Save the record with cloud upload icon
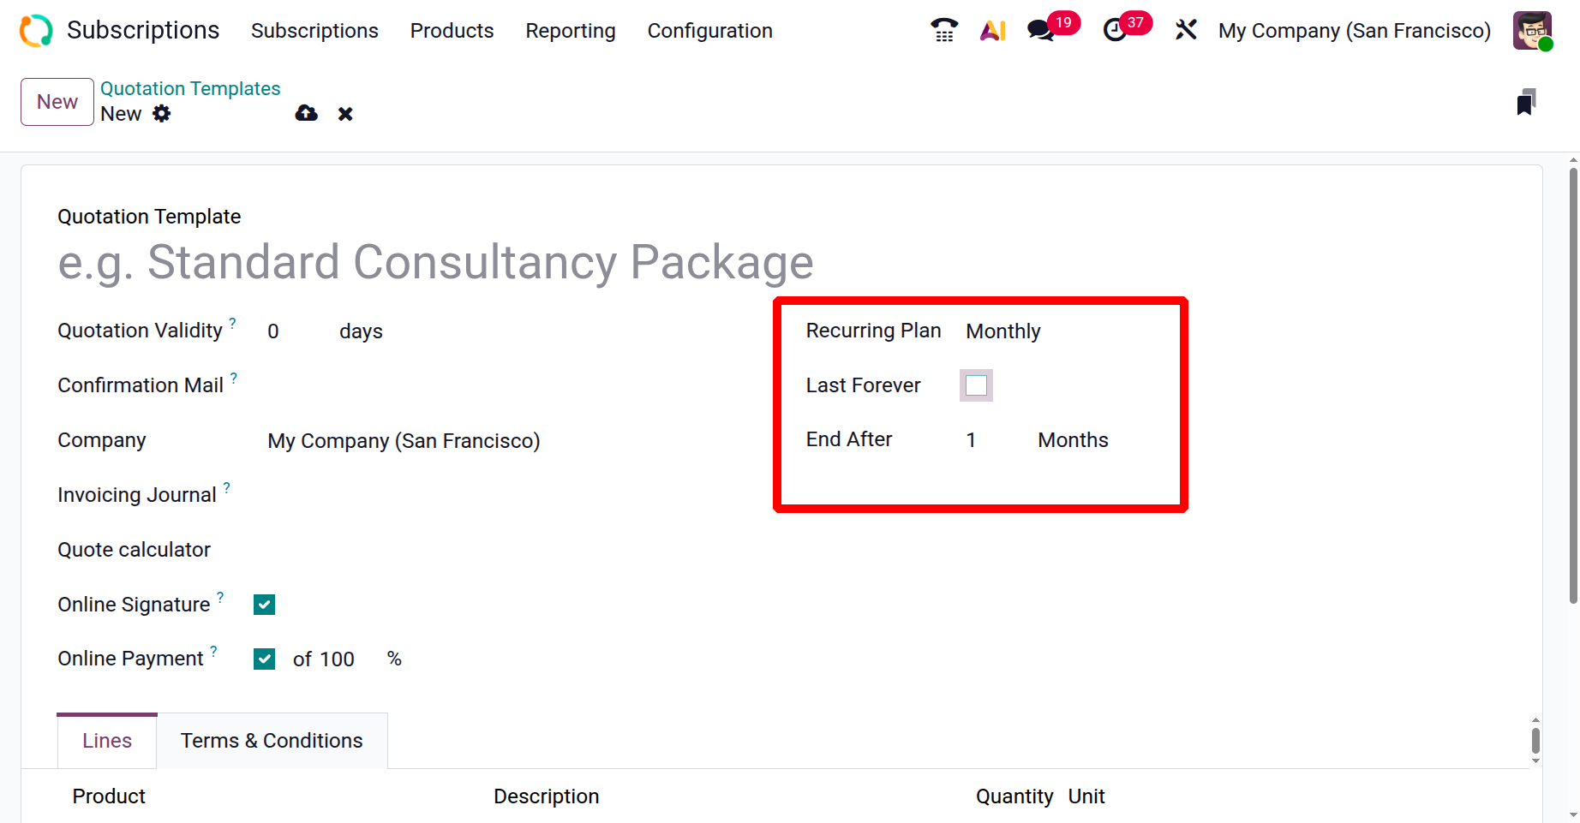Screen dimensions: 1580x823 pyautogui.click(x=306, y=114)
